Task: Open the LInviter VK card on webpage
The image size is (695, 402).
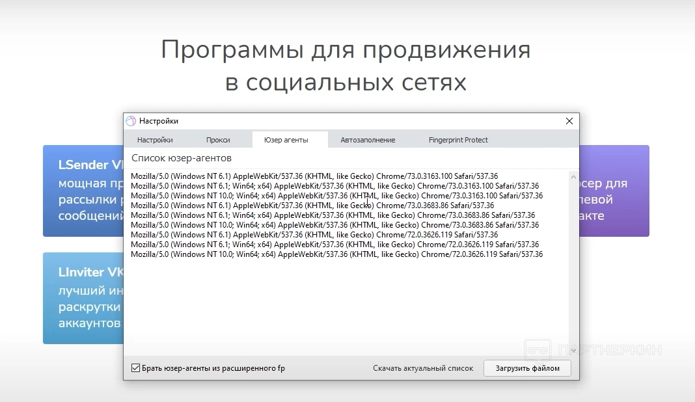Action: pos(83,298)
